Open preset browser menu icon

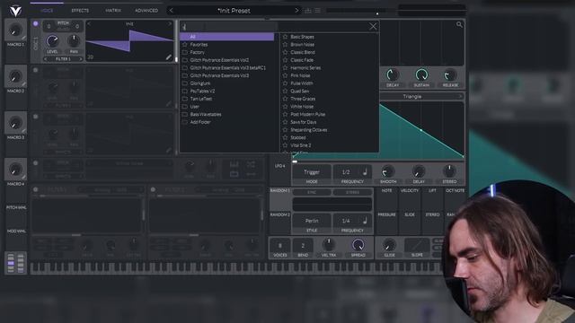coord(317,11)
